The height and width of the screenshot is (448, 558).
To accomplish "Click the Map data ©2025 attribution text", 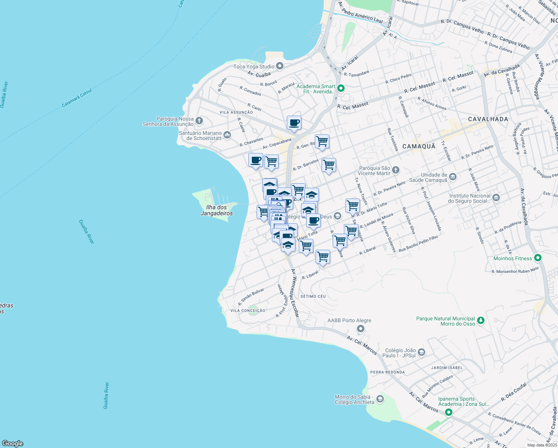I will point(542,445).
